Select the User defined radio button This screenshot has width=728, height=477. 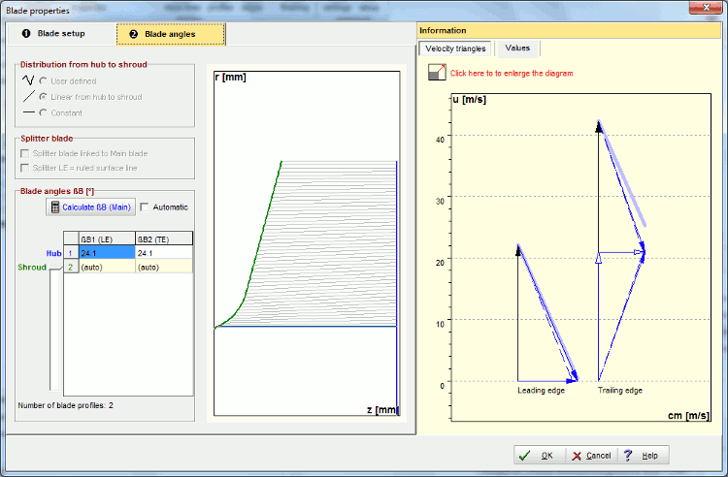[43, 81]
